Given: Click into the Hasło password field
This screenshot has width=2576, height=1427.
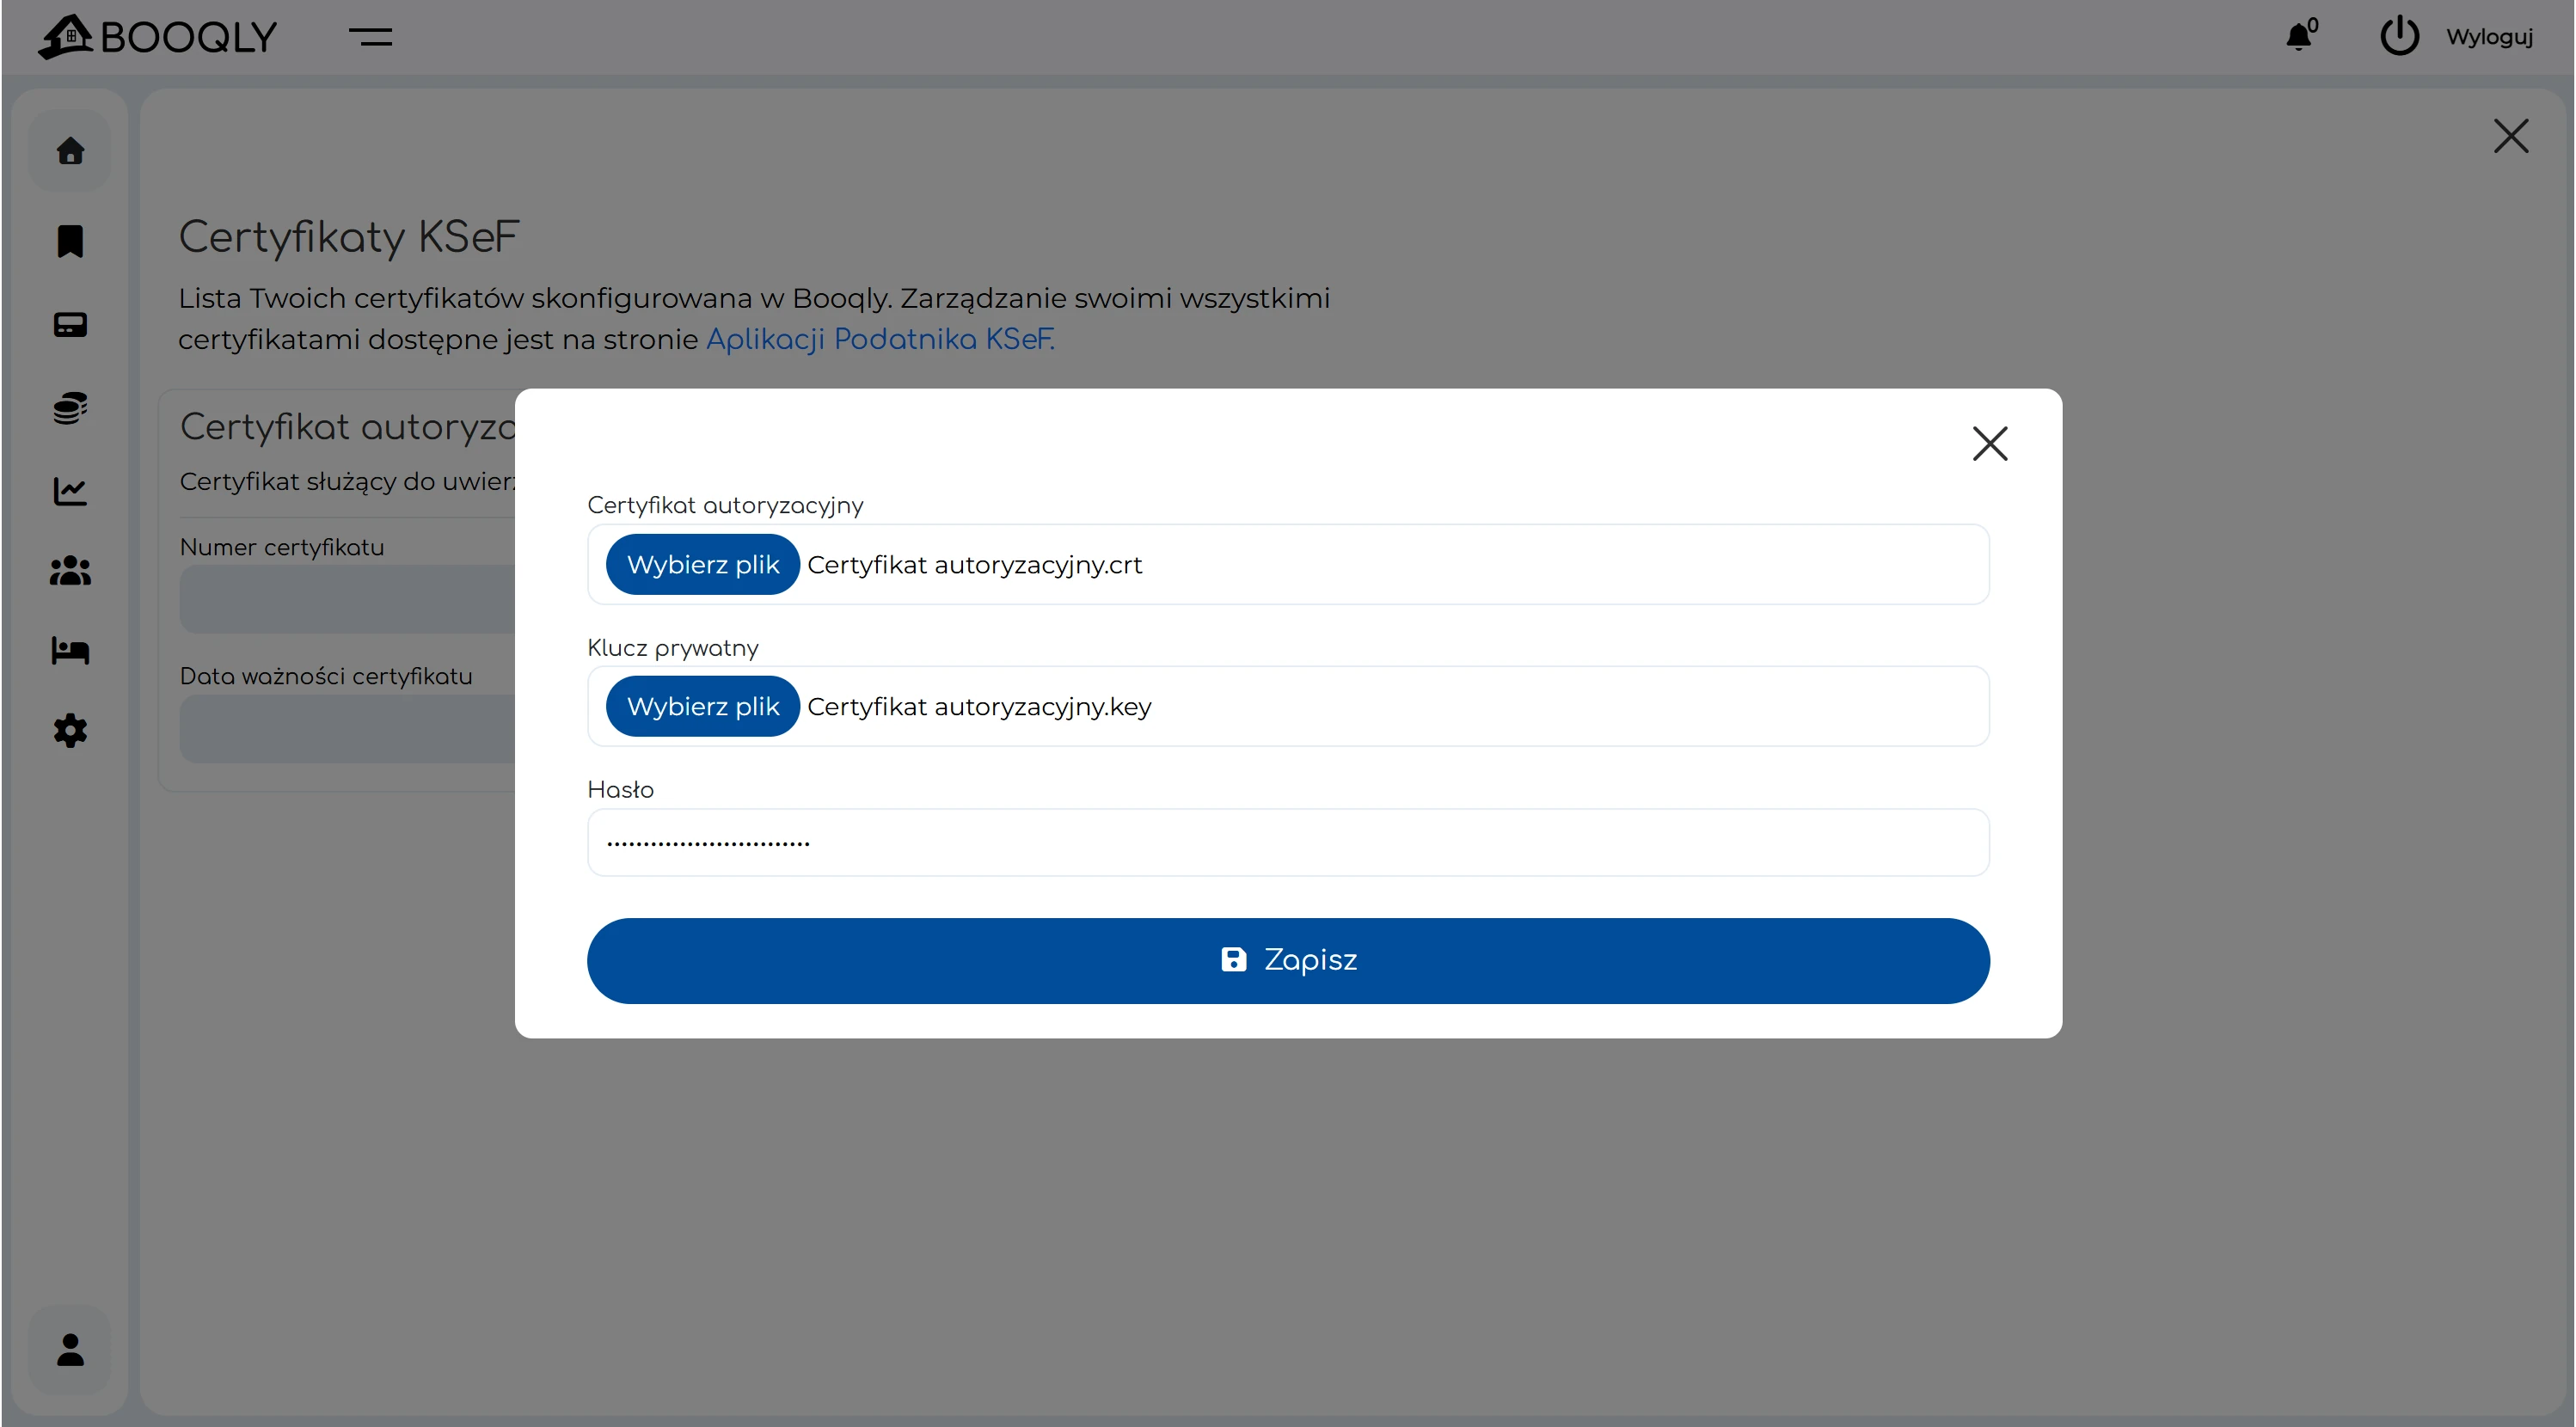Looking at the screenshot, I should (x=1288, y=843).
